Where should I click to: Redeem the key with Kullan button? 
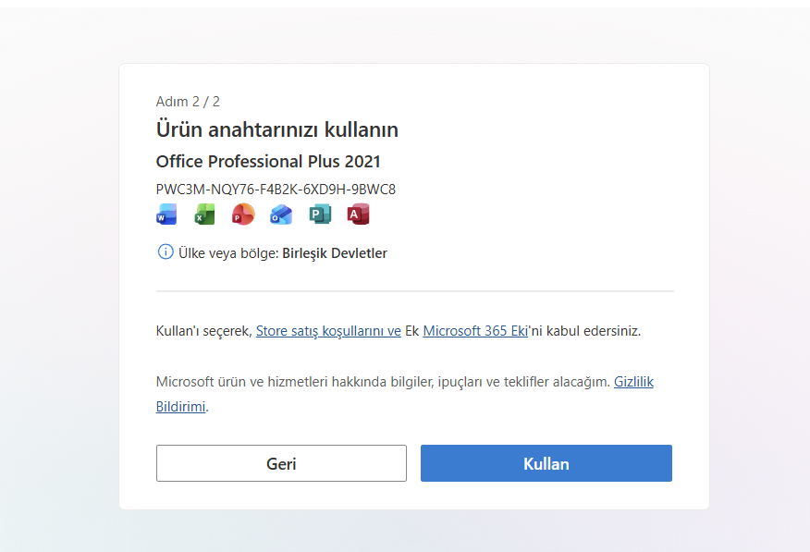546,463
